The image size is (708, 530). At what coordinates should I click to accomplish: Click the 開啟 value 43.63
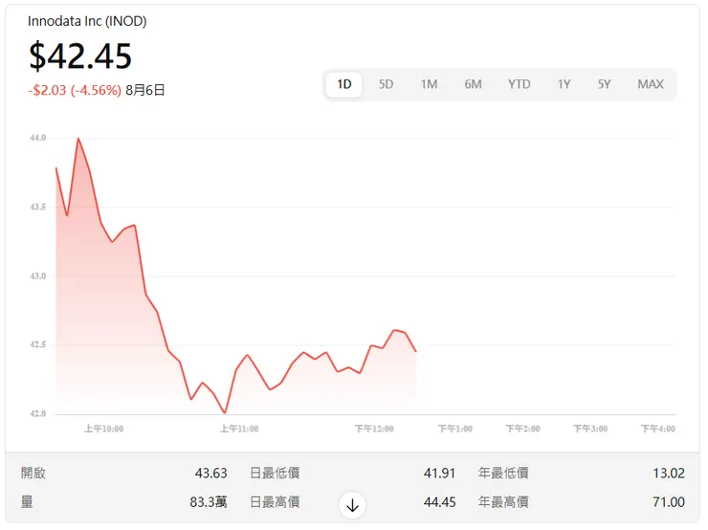[210, 474]
